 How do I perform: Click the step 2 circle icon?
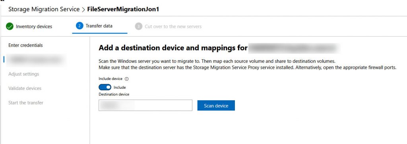click(x=79, y=26)
